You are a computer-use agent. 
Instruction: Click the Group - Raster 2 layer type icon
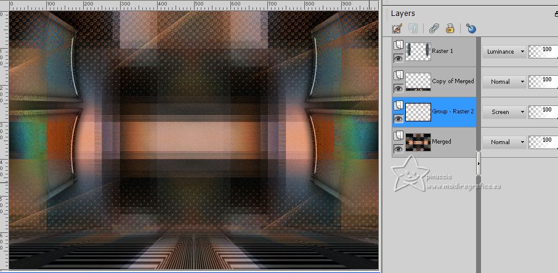click(398, 105)
